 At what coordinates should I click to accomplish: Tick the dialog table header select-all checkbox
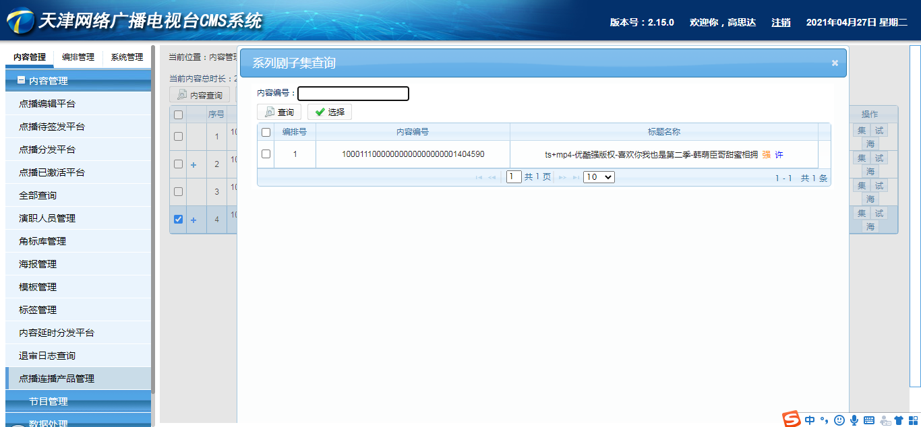266,132
